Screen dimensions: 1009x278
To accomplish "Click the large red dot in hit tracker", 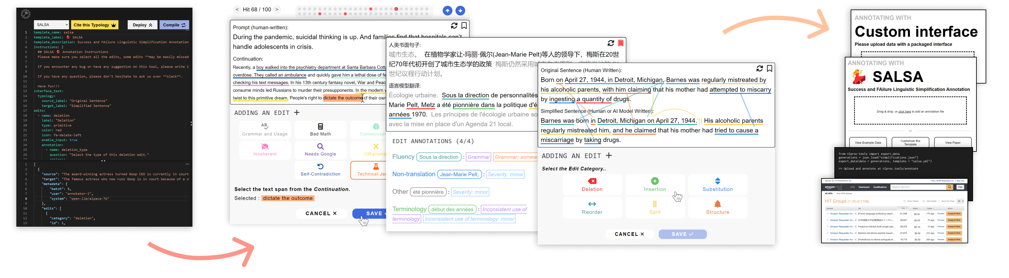I will pos(396,9).
